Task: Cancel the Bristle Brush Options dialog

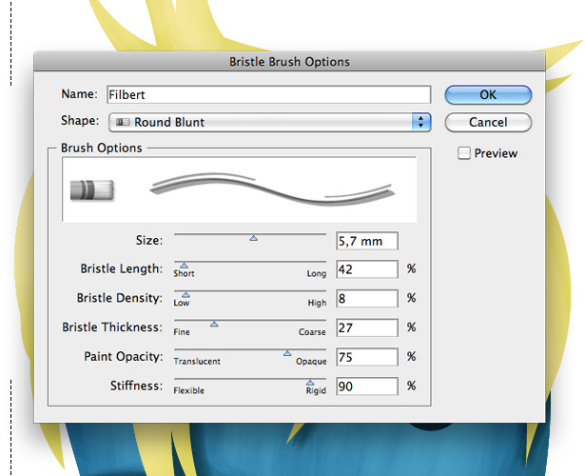Action: (488, 122)
